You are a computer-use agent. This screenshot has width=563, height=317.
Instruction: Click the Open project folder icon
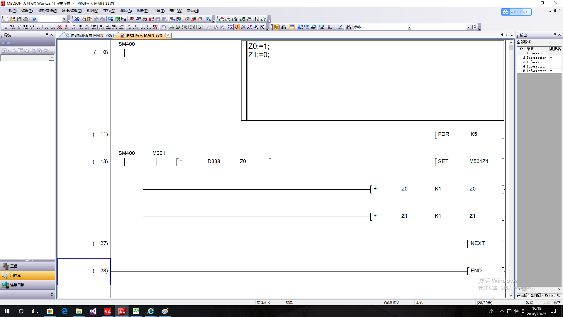[13, 19]
